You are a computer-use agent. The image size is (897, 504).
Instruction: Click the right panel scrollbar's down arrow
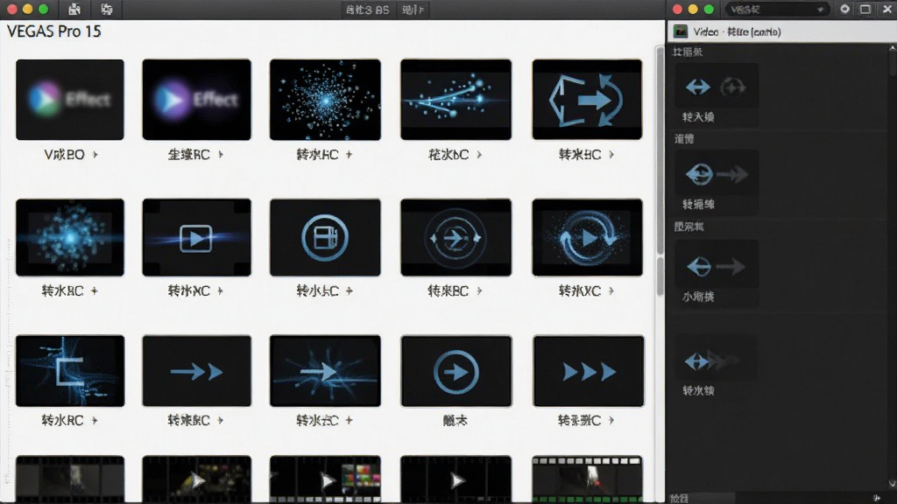click(893, 483)
